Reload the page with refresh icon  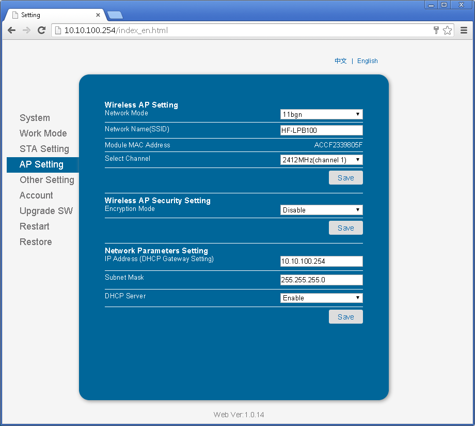click(x=42, y=31)
